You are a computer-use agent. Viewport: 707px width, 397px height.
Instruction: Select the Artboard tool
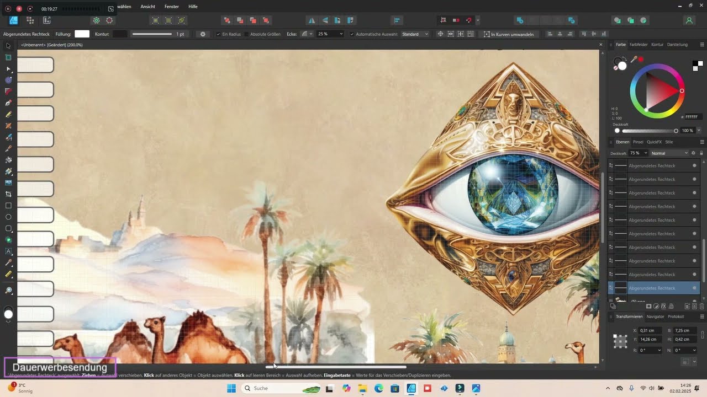click(x=8, y=57)
